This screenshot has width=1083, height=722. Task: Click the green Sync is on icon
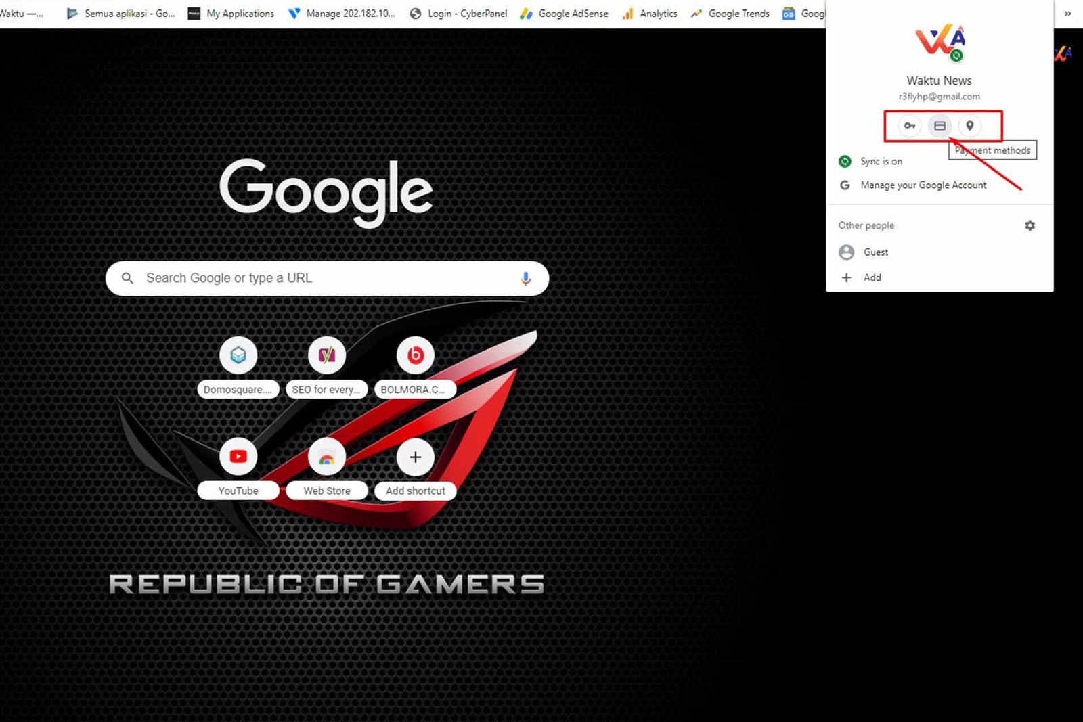tap(845, 161)
